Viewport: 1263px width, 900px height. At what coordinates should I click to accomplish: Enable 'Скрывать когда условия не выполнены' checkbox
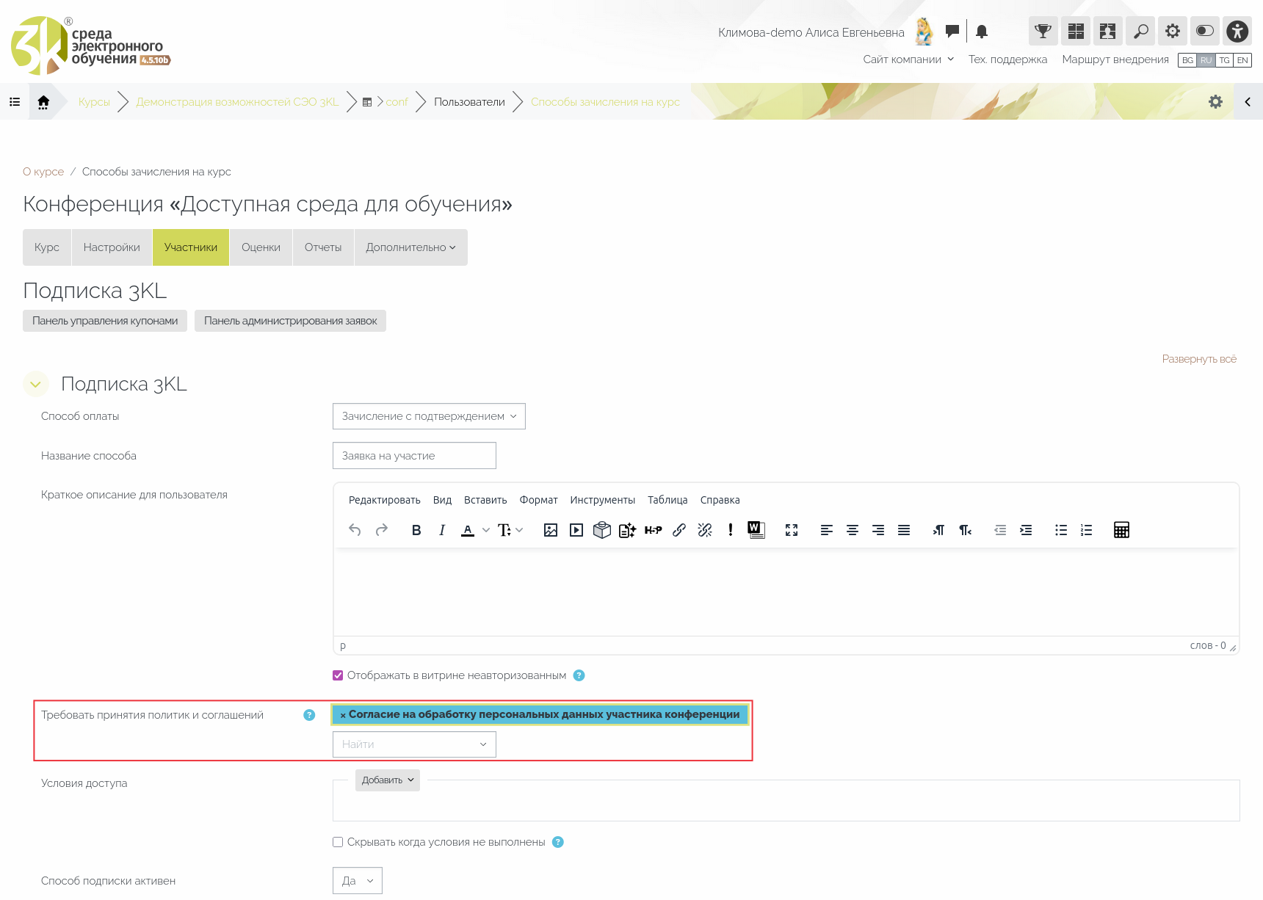[338, 842]
